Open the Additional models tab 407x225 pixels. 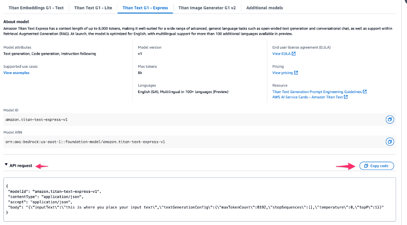pyautogui.click(x=264, y=8)
